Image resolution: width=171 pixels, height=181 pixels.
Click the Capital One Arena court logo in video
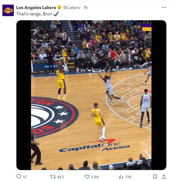95,146
